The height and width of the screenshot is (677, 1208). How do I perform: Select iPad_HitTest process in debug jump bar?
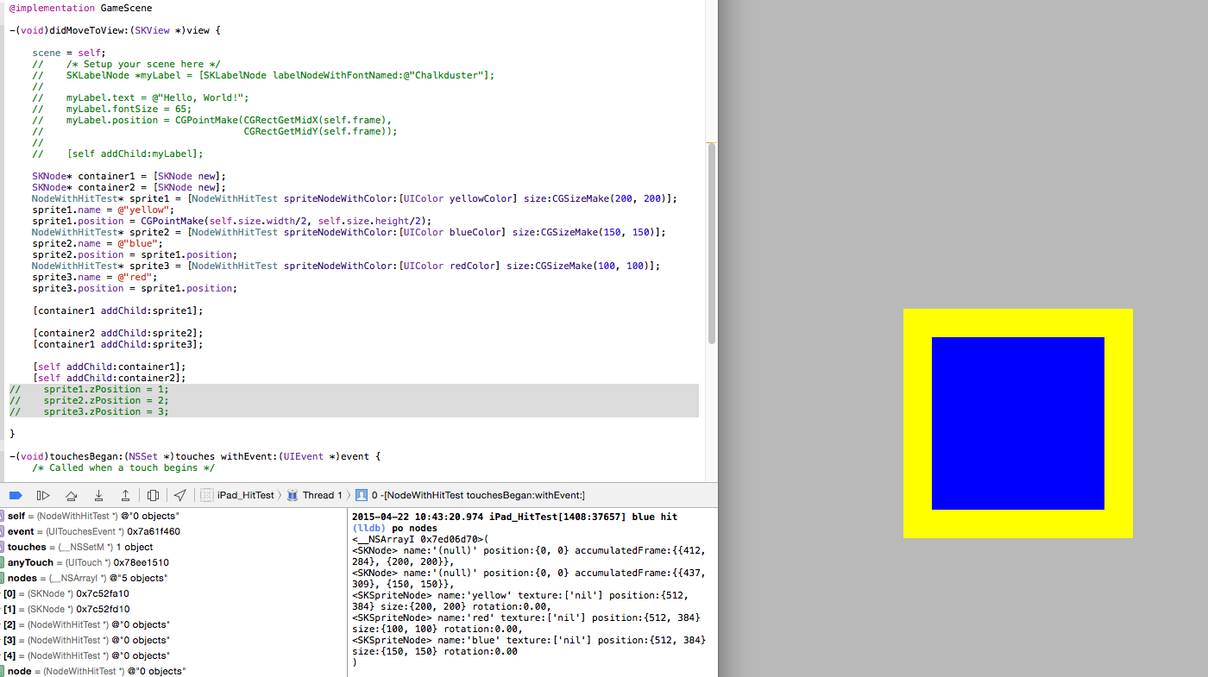245,495
